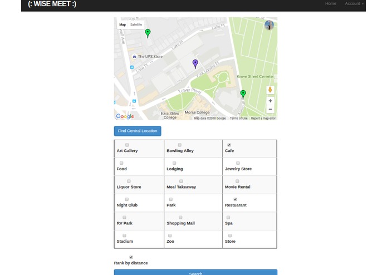387x275 pixels.
Task: Switch map to Satellite view
Action: point(136,24)
